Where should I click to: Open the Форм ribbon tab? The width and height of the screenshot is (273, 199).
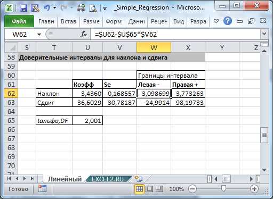[x=114, y=21]
